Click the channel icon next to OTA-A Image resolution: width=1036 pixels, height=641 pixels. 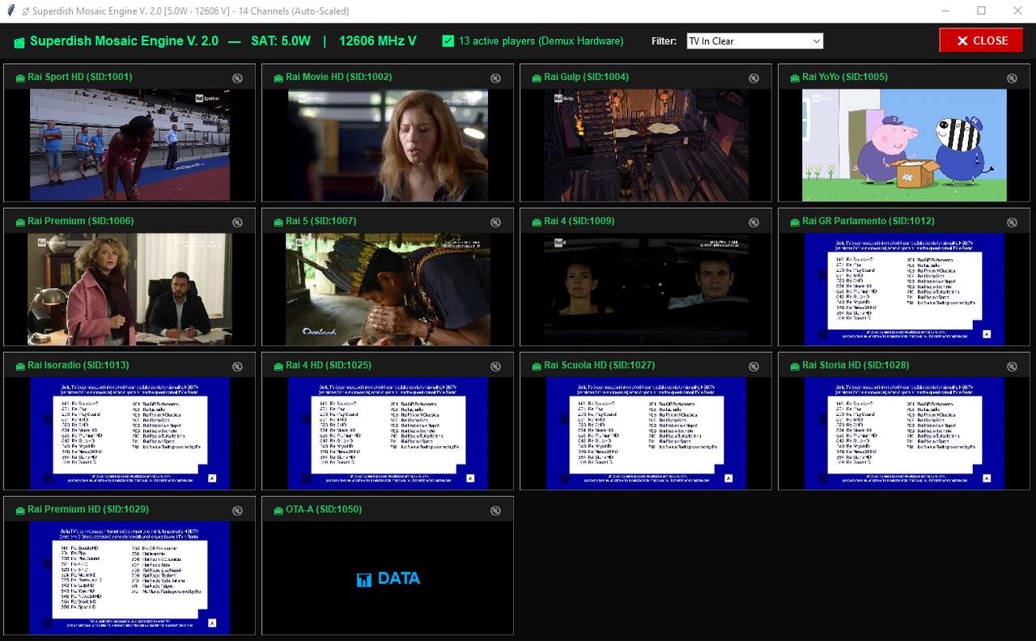pyautogui.click(x=278, y=510)
